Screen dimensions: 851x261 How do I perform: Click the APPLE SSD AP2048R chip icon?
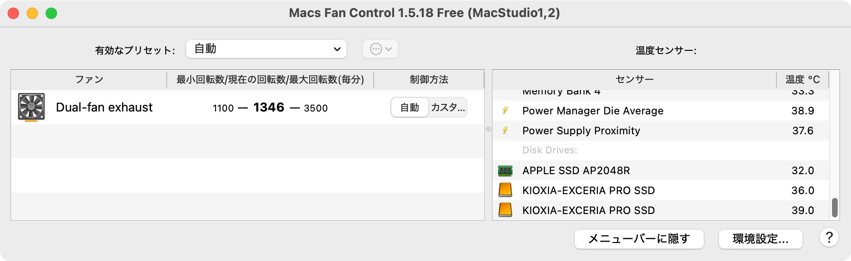pos(505,170)
